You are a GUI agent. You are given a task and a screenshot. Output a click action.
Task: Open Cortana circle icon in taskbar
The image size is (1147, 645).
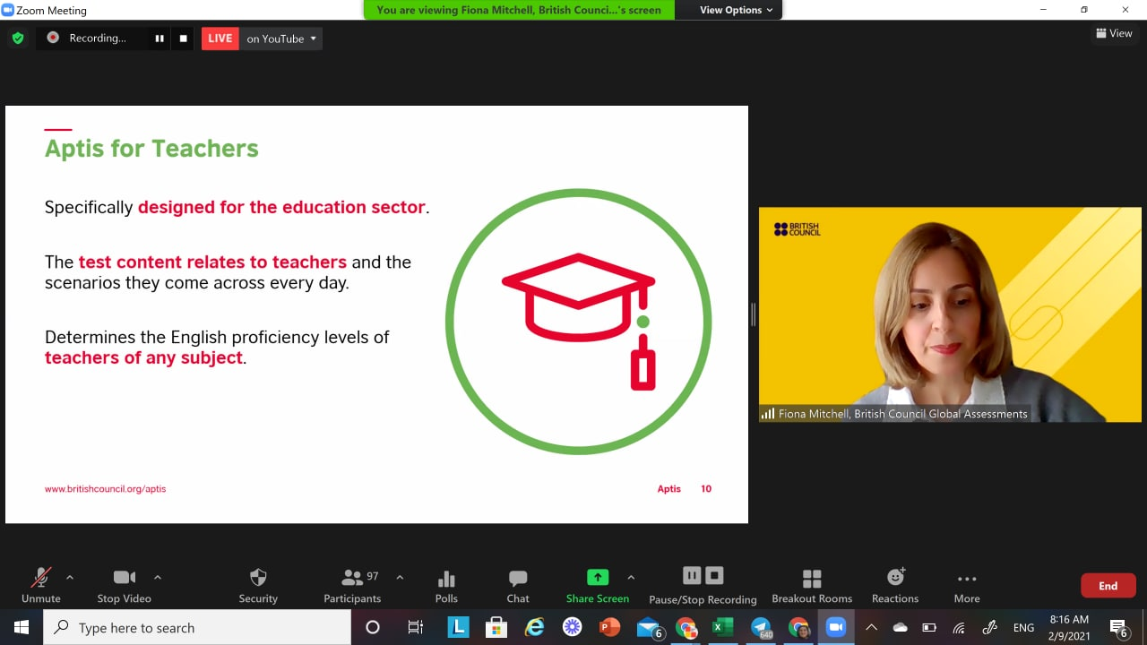(373, 627)
